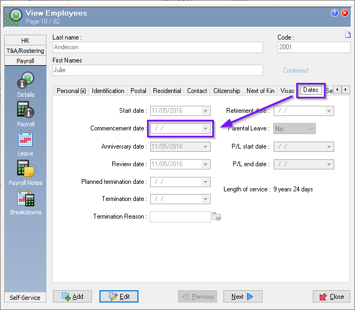Click the Last name field
Image resolution: width=355 pixels, height=310 pixels.
tap(158, 47)
